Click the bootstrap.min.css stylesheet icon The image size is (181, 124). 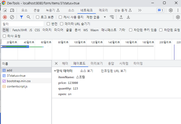coord(4,81)
